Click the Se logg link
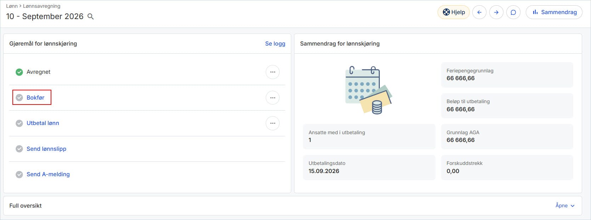The height and width of the screenshot is (220, 591). 275,43
